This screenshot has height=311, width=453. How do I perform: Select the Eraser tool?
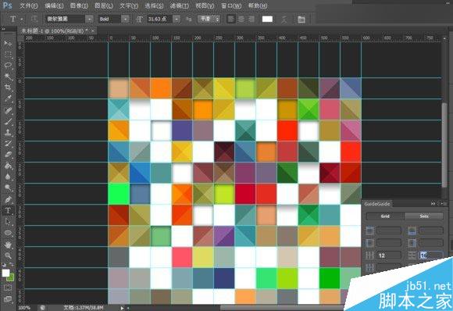(8, 155)
